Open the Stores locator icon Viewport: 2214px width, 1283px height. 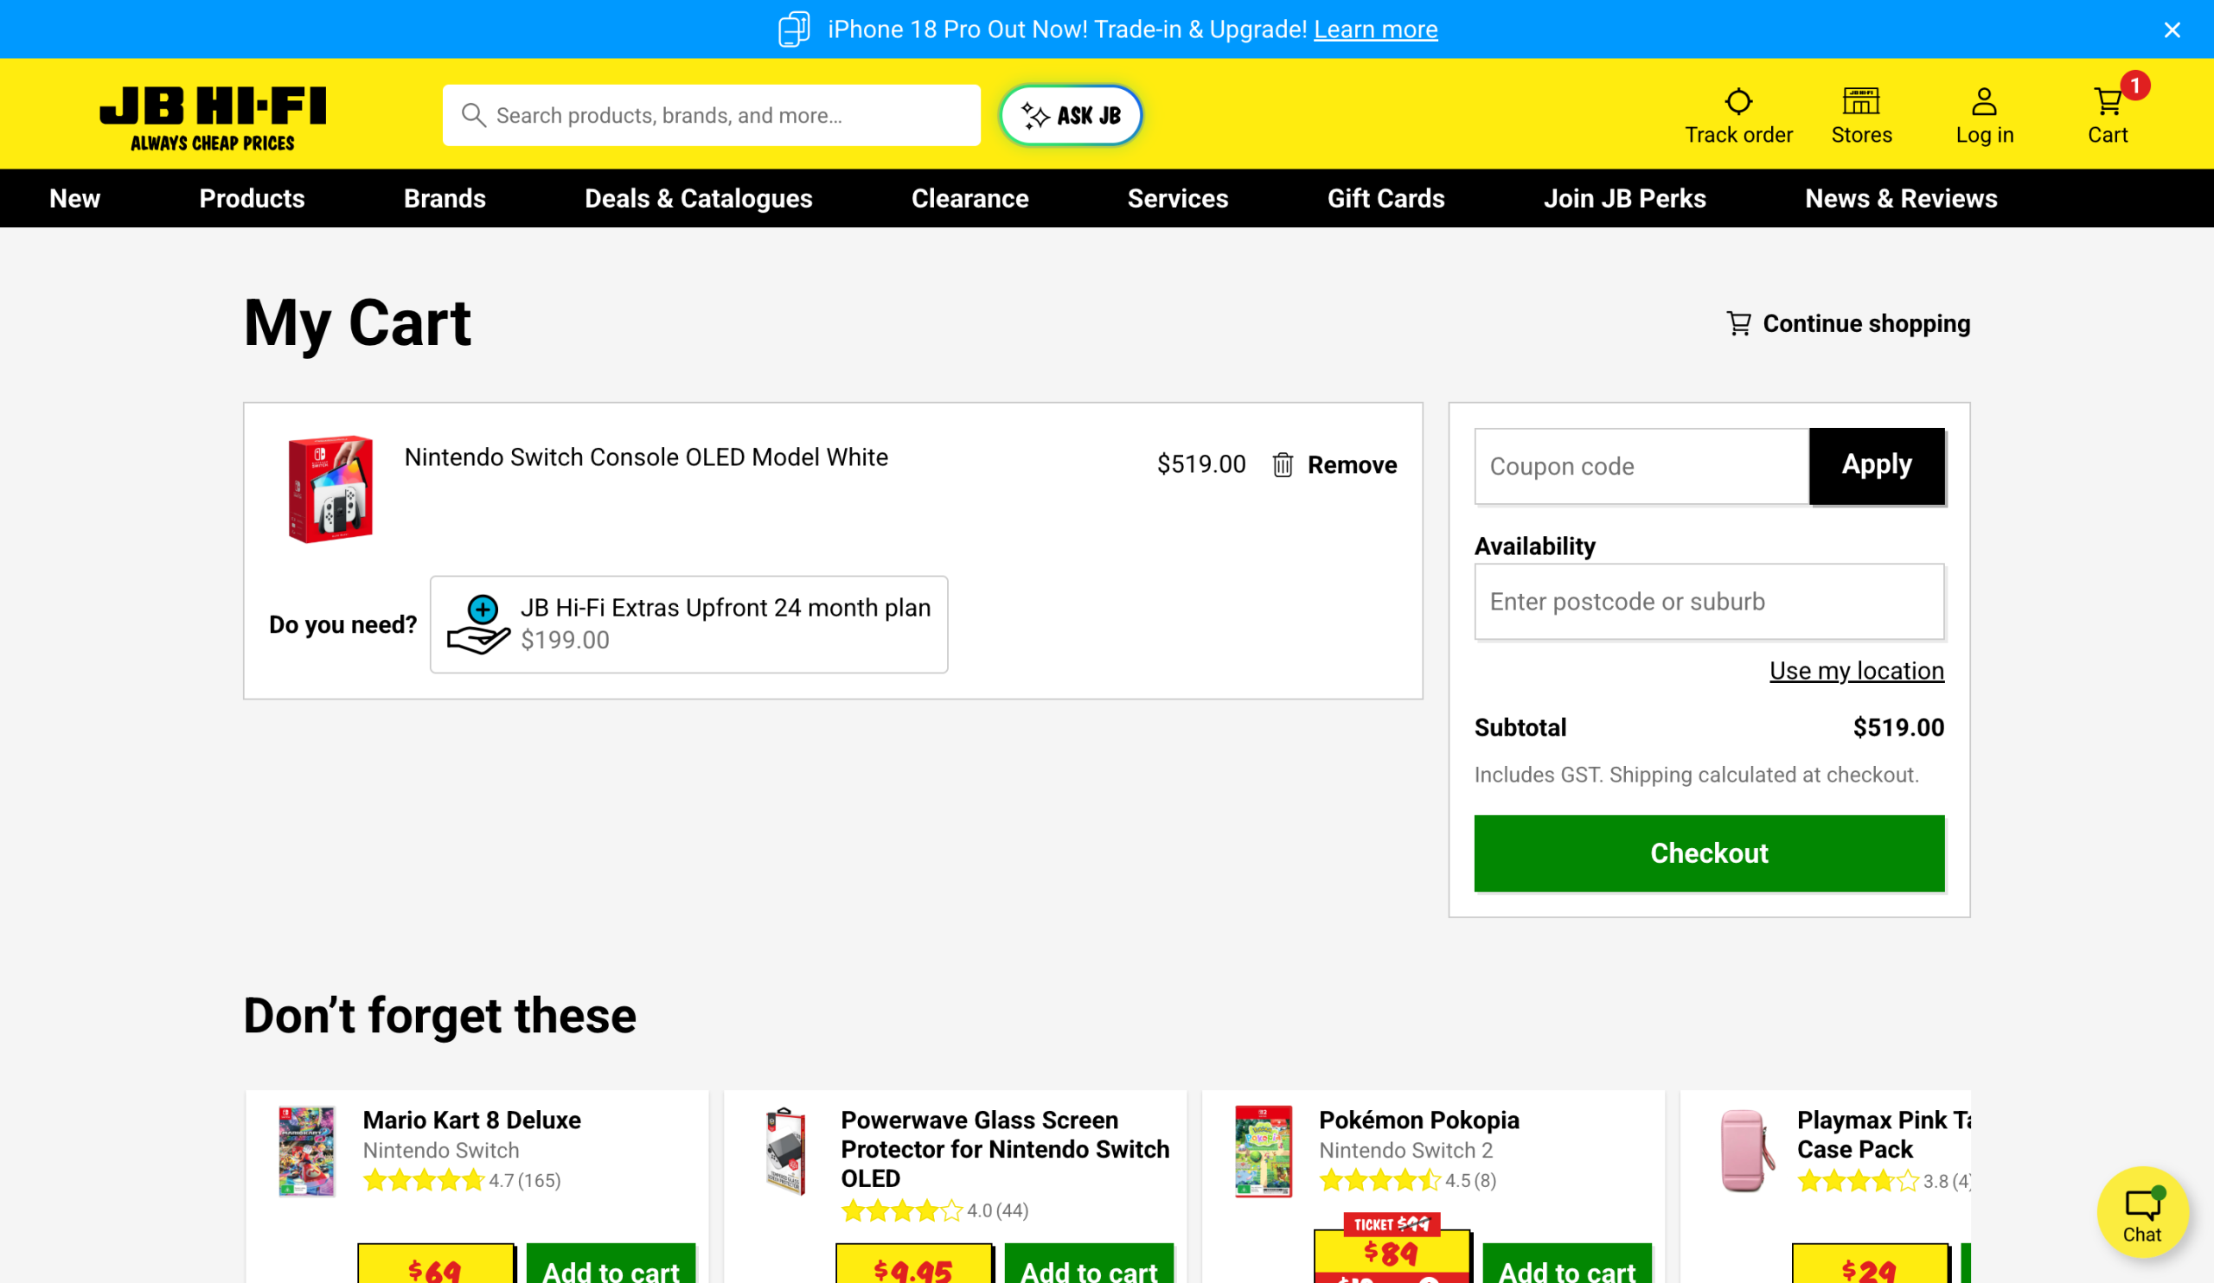click(x=1861, y=102)
